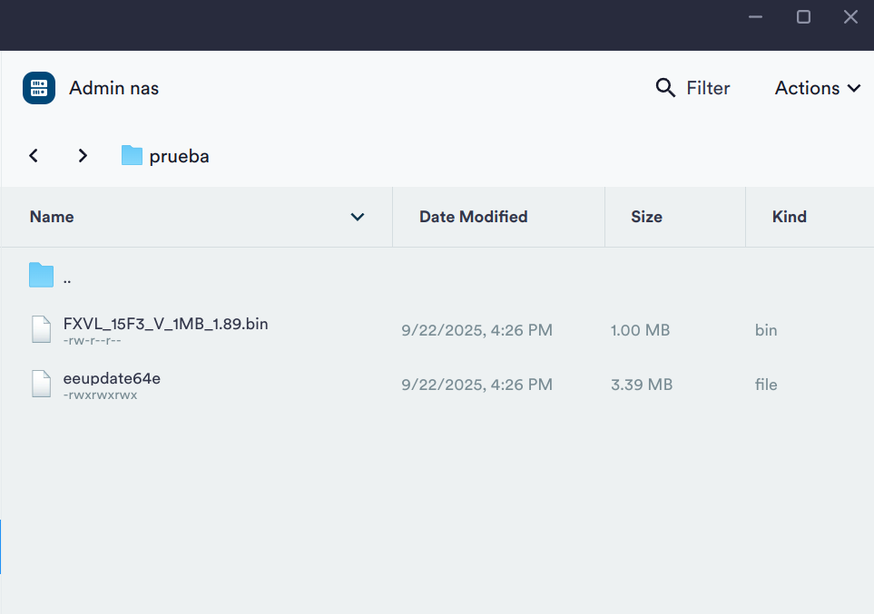Screen dimensions: 874x614
Task: Select the eeupdate64e file name
Action: click(x=112, y=378)
